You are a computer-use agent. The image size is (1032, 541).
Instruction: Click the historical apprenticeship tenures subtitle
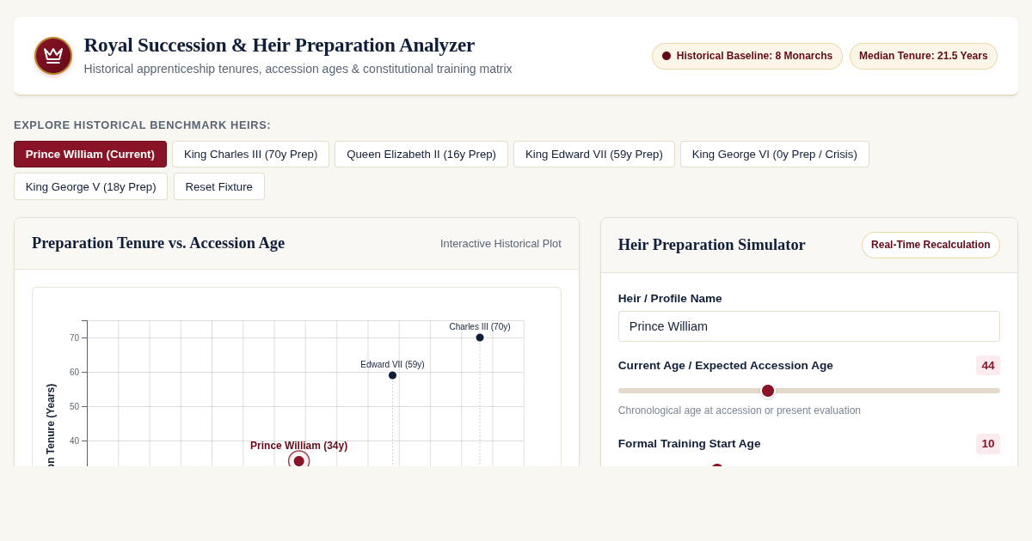298,69
